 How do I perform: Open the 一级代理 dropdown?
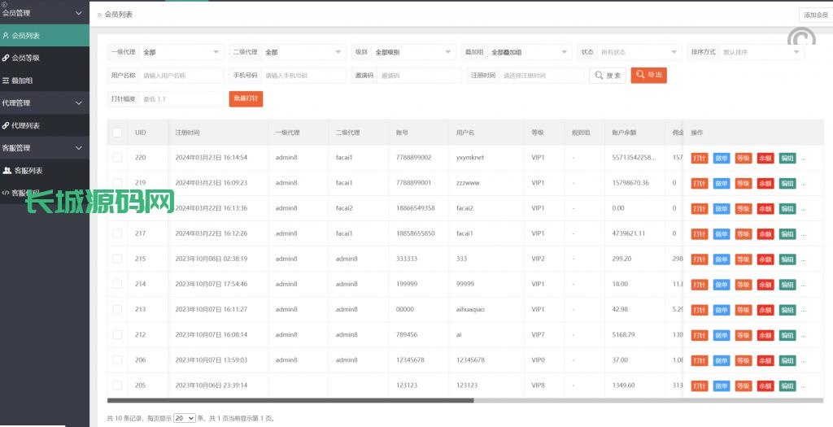click(181, 52)
